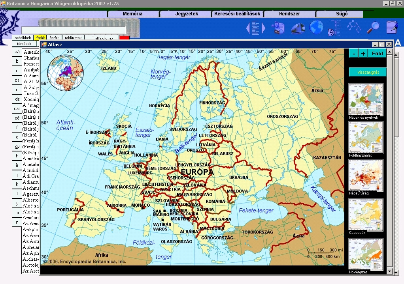Switch to the szócikkek tab
This screenshot has height=284, width=404.
tap(23, 38)
